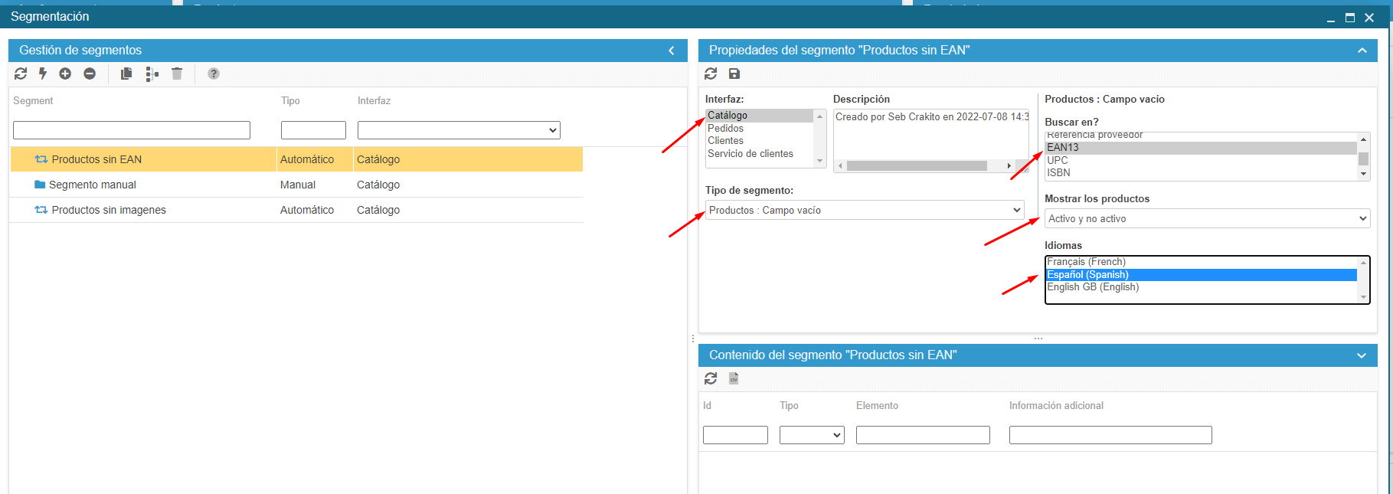Image resolution: width=1393 pixels, height=494 pixels.
Task: Click the minus circle icon in segments toolbar
Action: coord(90,74)
